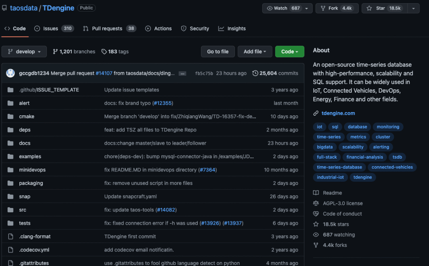Open the Actions tab
The width and height of the screenshot is (429, 266).
click(158, 29)
